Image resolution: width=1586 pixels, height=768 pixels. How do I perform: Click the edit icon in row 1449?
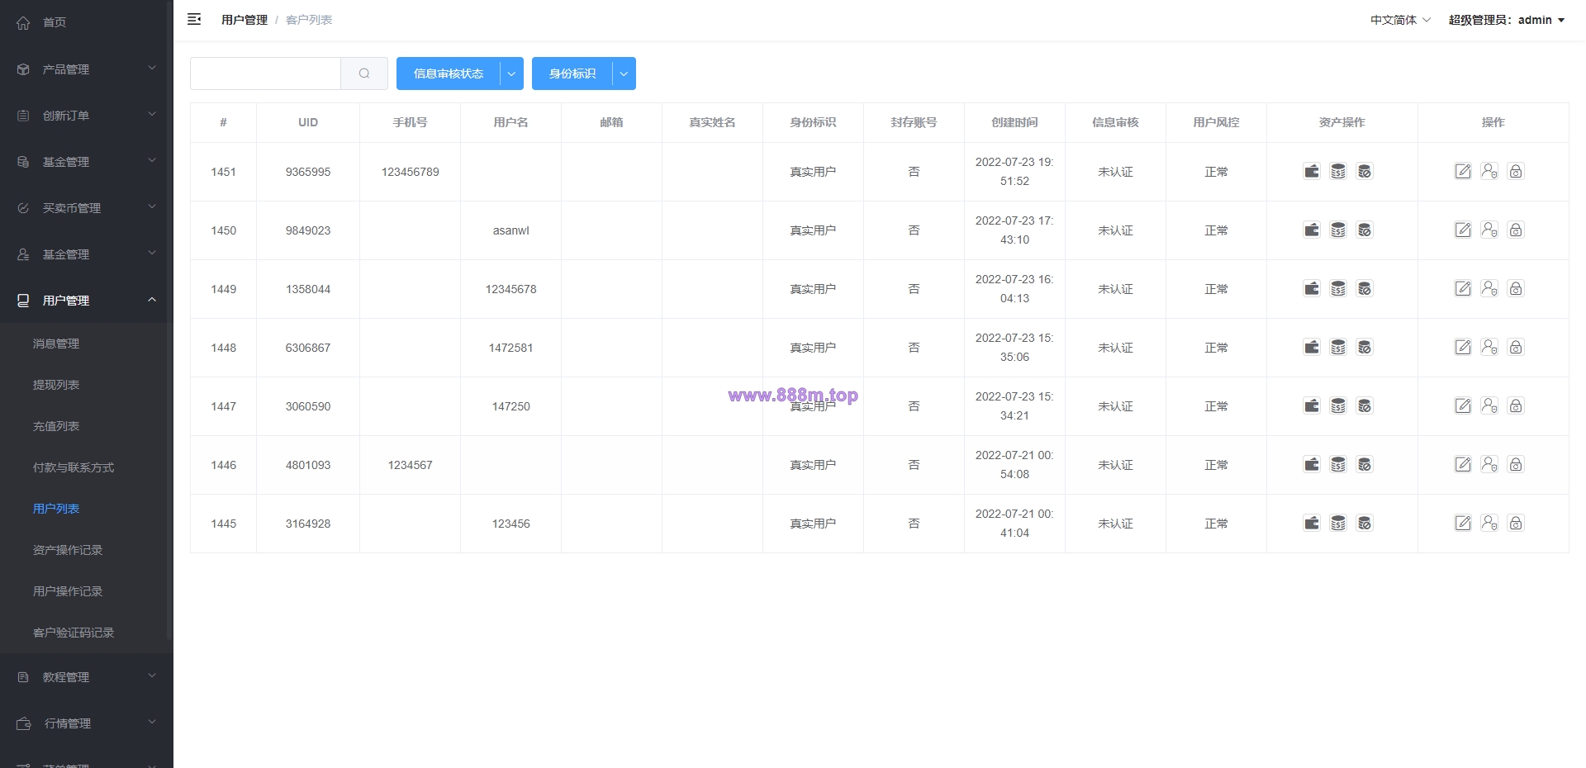[x=1463, y=288]
